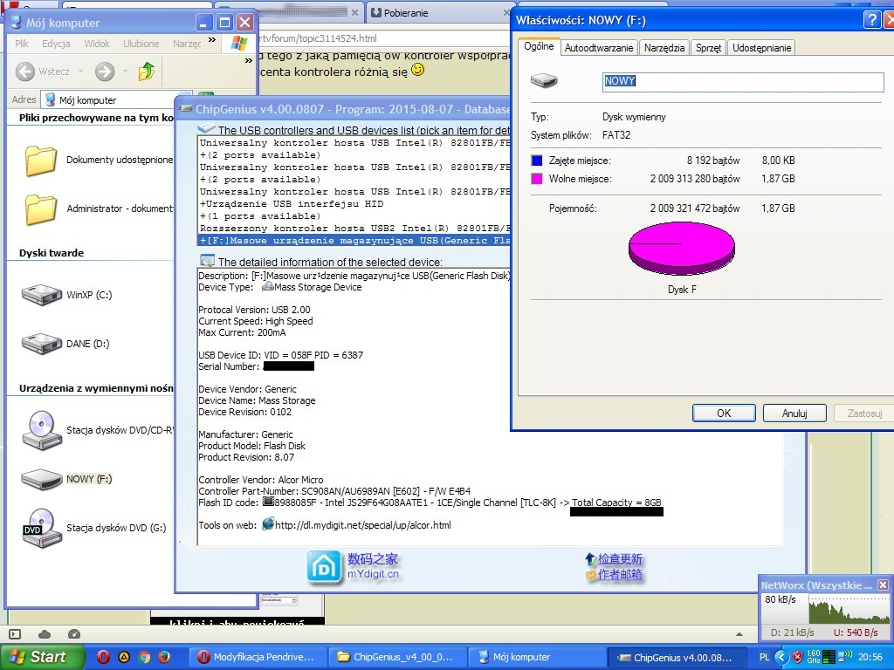Click the Start button
Image resolution: width=894 pixels, height=670 pixels.
[x=42, y=657]
